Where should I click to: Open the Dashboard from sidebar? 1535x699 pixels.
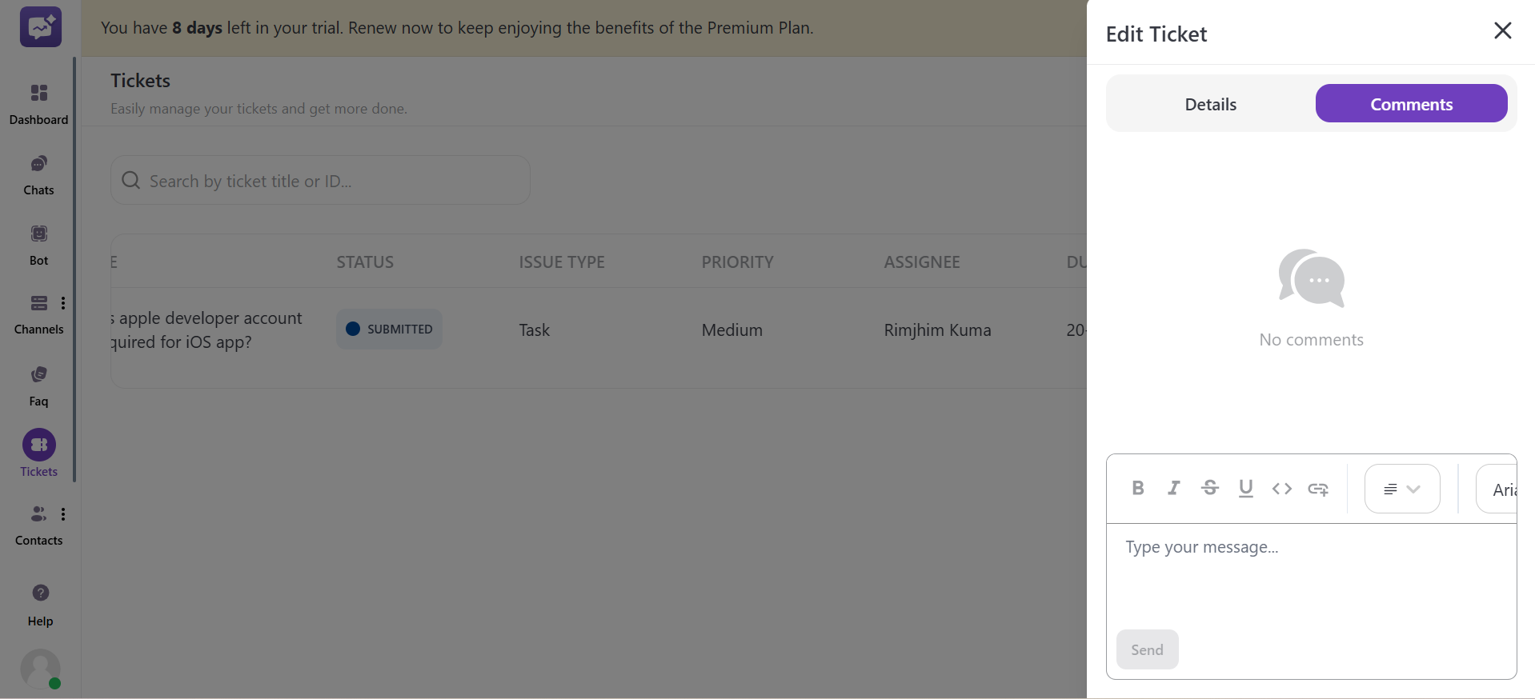click(38, 104)
